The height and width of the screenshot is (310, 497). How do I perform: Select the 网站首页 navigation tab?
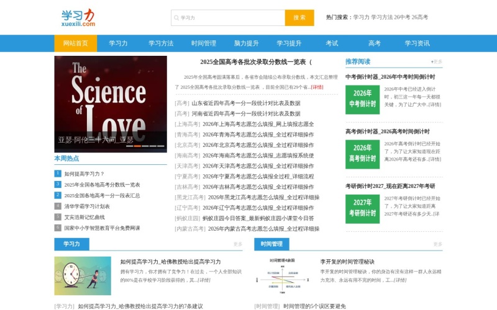[x=76, y=43]
